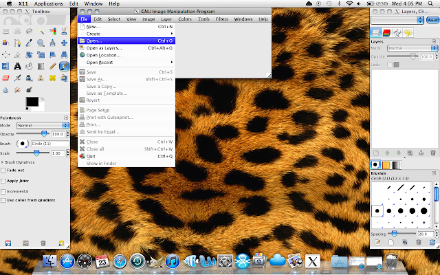This screenshot has height=275, width=440.
Task: Switch to the Gradients tab
Action: point(396,165)
